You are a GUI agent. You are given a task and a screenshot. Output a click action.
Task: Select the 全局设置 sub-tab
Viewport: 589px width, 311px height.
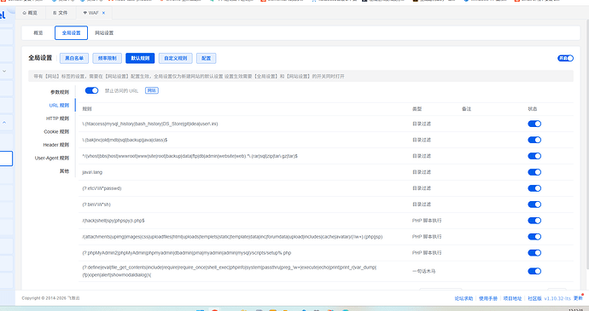click(72, 33)
